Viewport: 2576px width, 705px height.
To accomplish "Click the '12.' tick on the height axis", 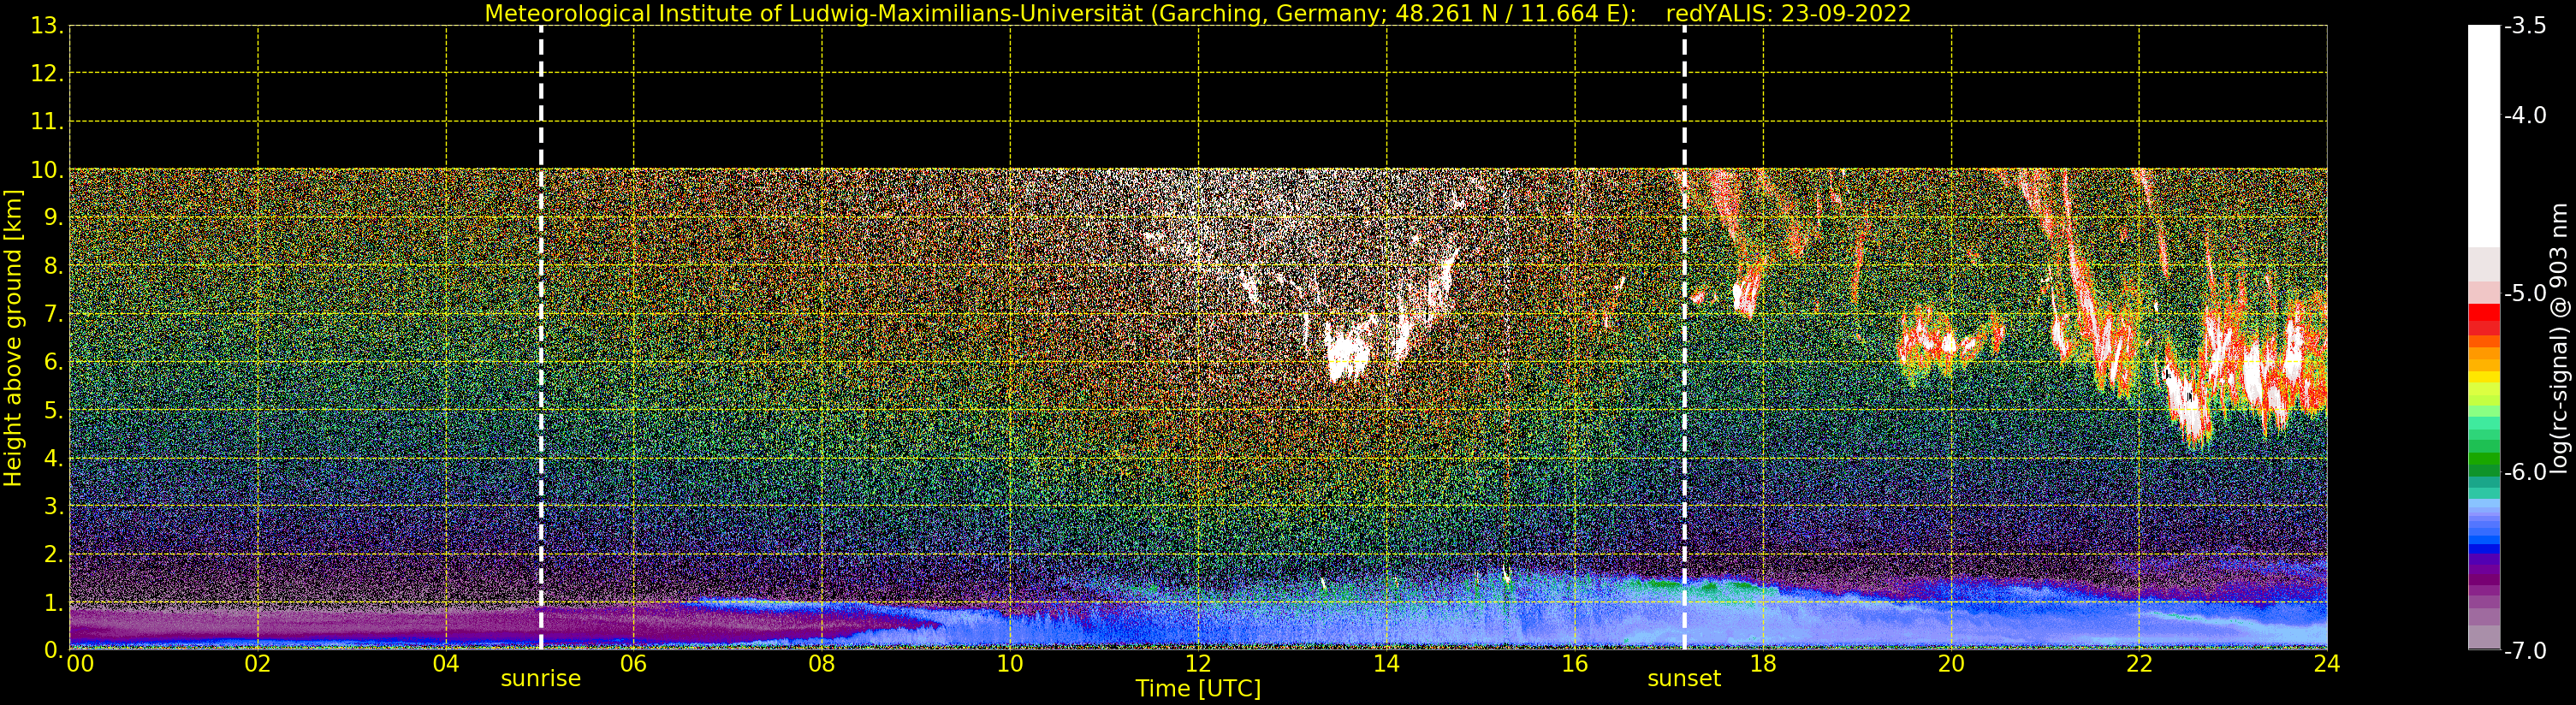I will [47, 74].
